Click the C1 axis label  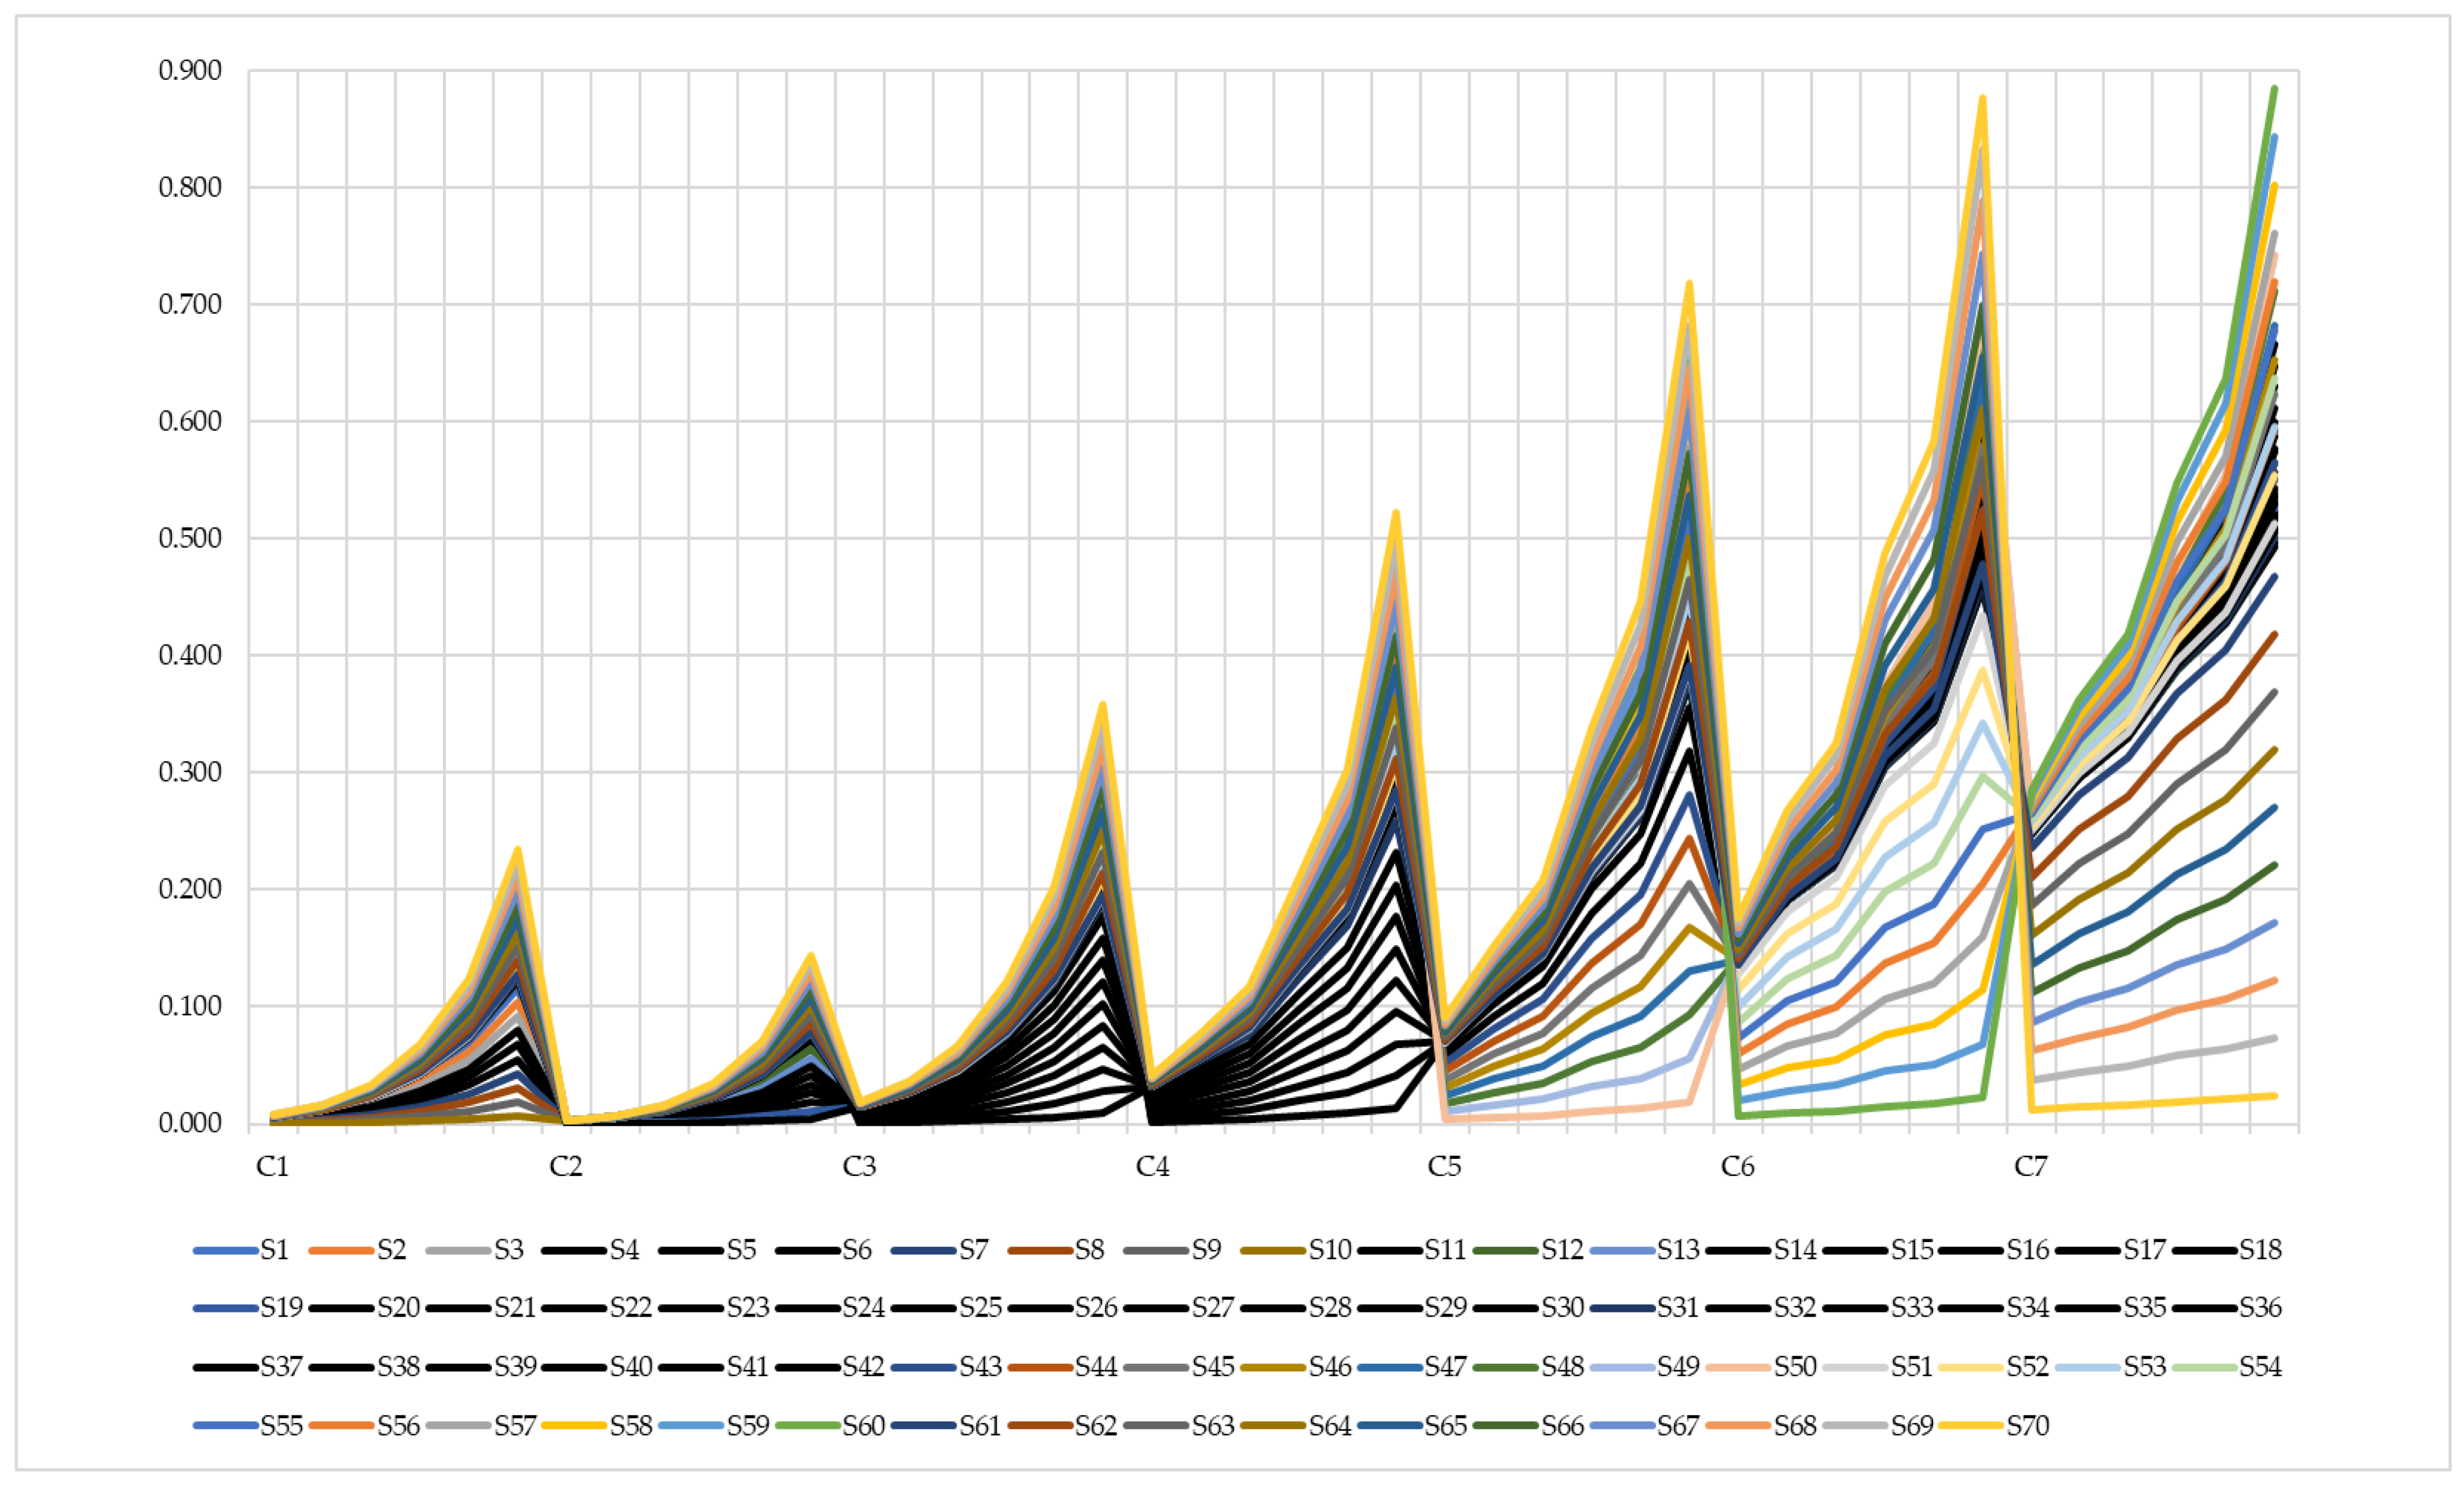coord(272,1167)
